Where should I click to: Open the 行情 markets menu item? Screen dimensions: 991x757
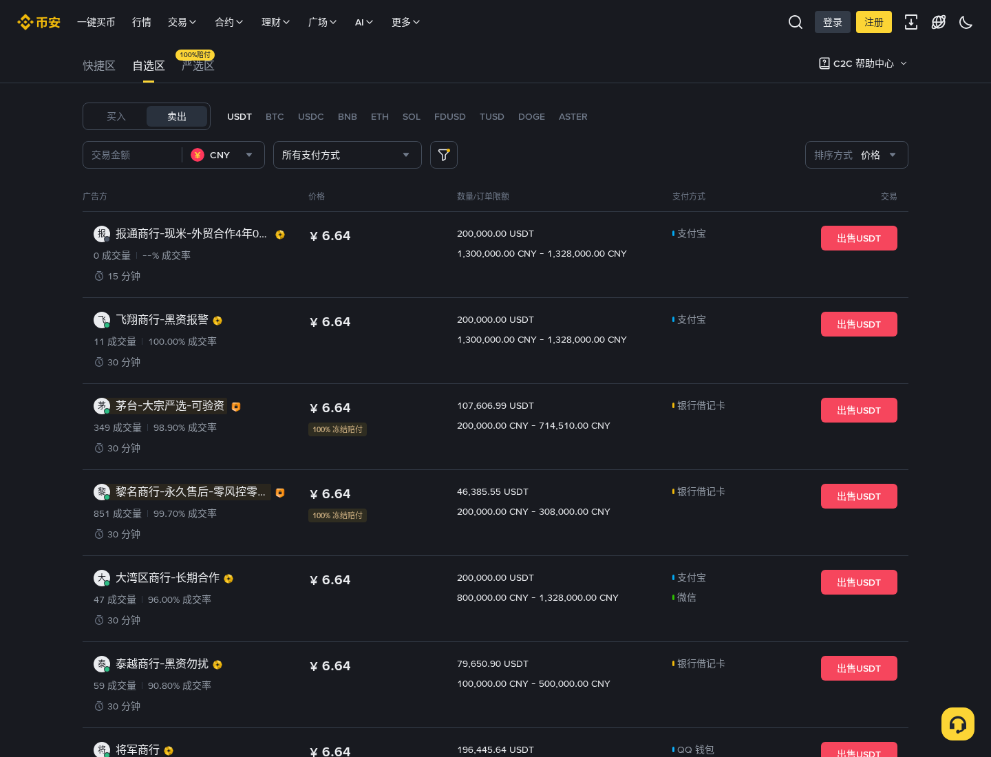coord(142,22)
